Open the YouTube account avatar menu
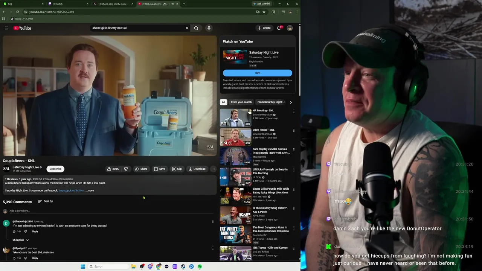 coord(290,28)
